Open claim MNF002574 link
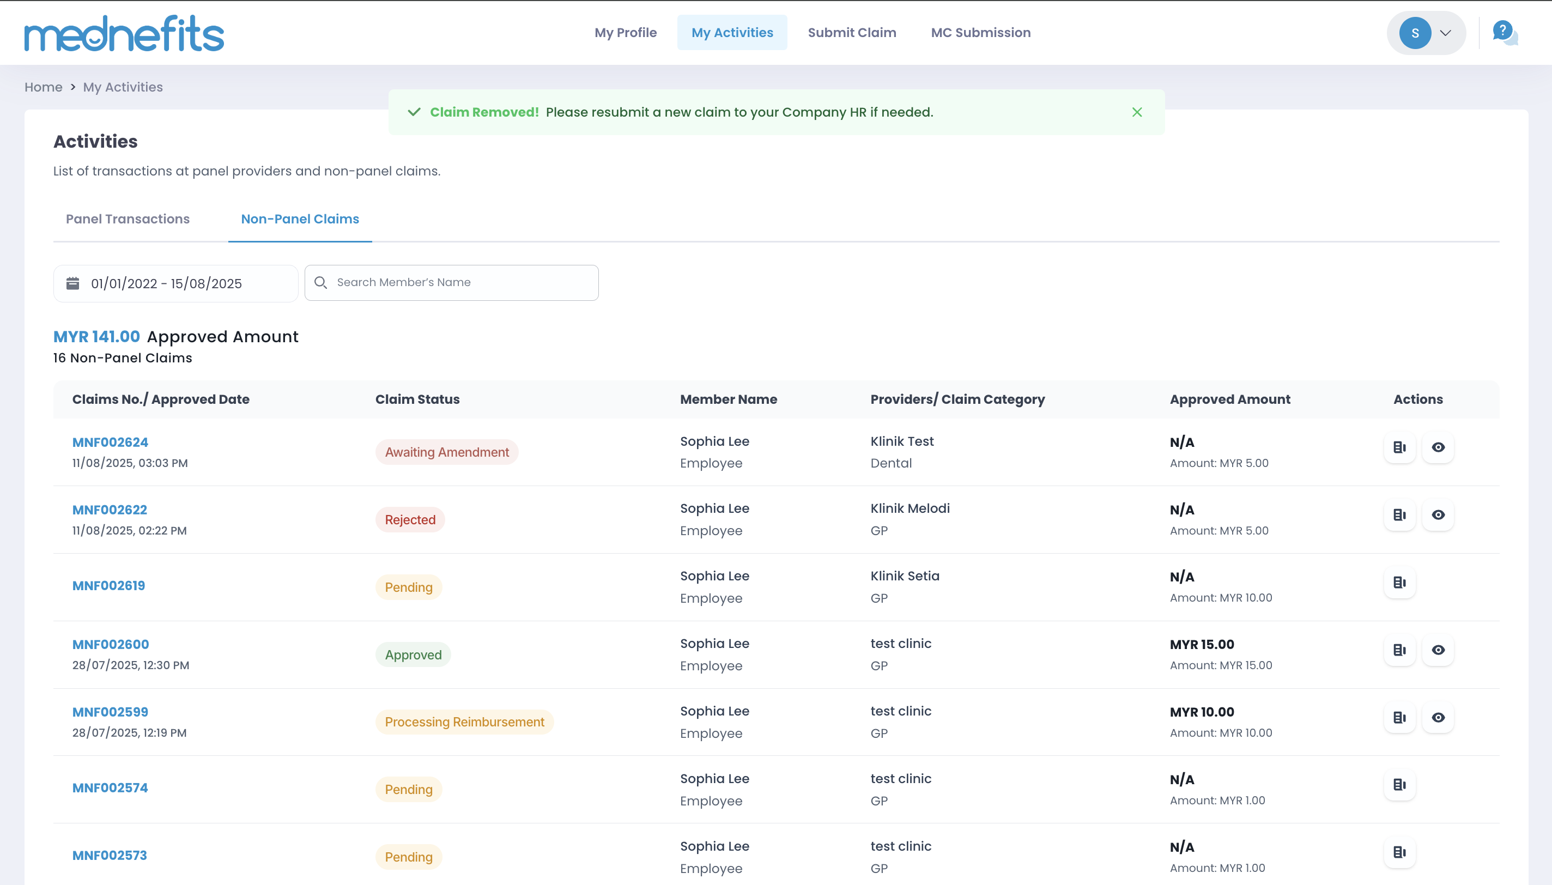The image size is (1552, 885). [110, 788]
